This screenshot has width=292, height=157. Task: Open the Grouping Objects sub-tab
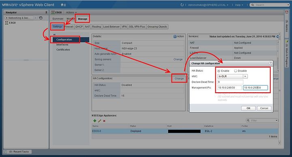(157, 27)
